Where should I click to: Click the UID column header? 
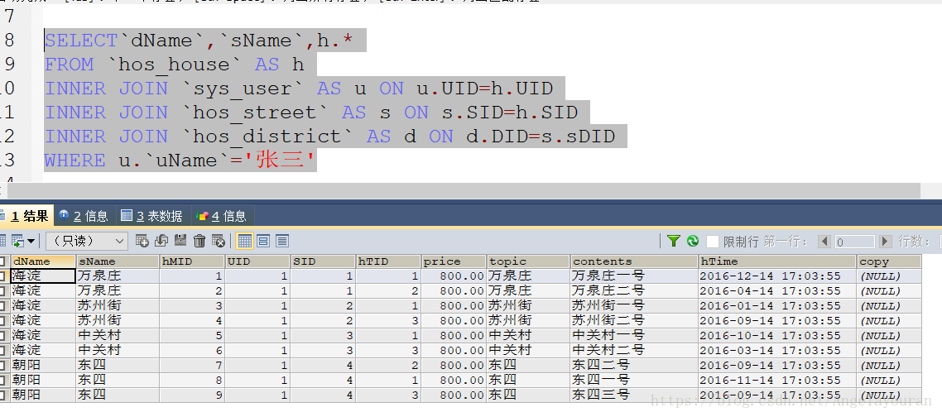[257, 261]
